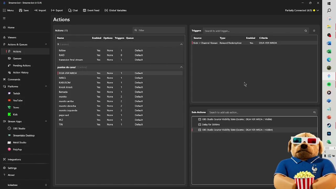Open Pending Actions
Viewport: 336px width, 189px height.
pos(22,65)
